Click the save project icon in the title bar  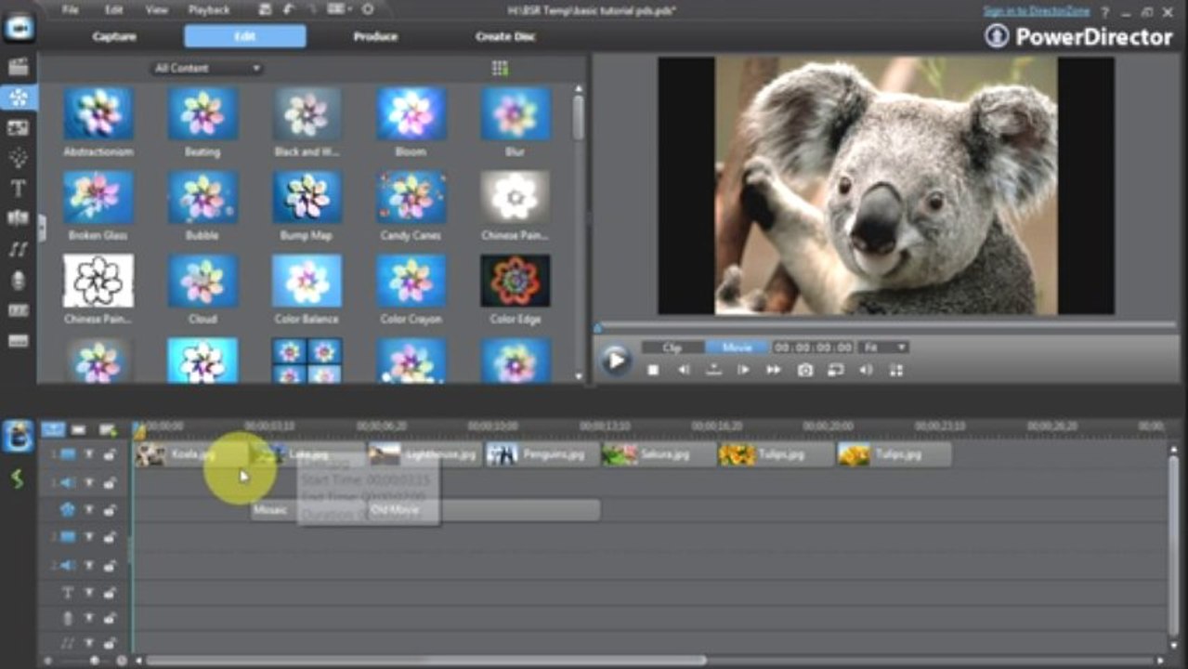(x=266, y=9)
